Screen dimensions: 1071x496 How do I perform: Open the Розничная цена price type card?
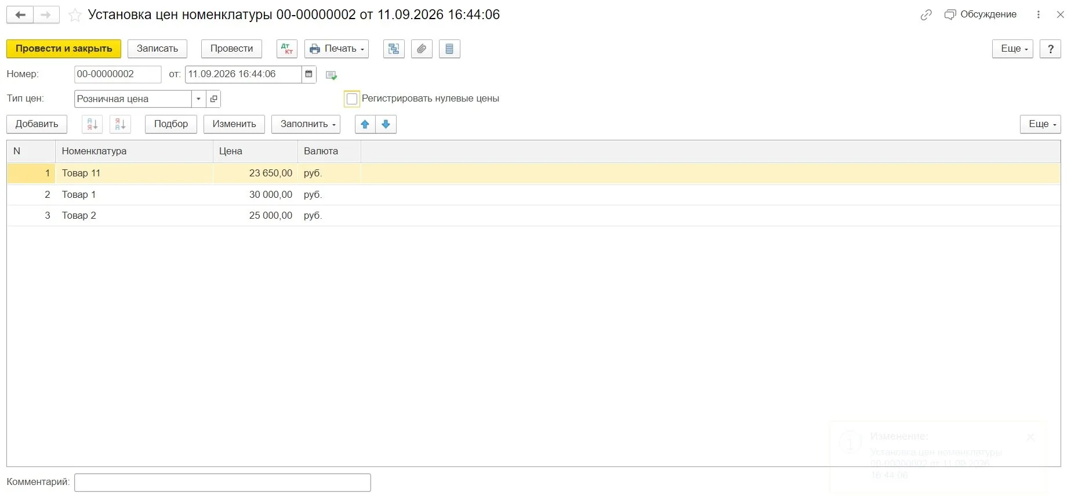[213, 99]
